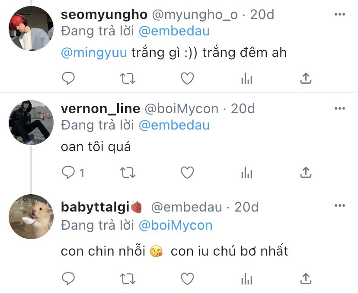Open reply thread on vernon_line's tweet
The height and width of the screenshot is (294, 358).
(73, 173)
